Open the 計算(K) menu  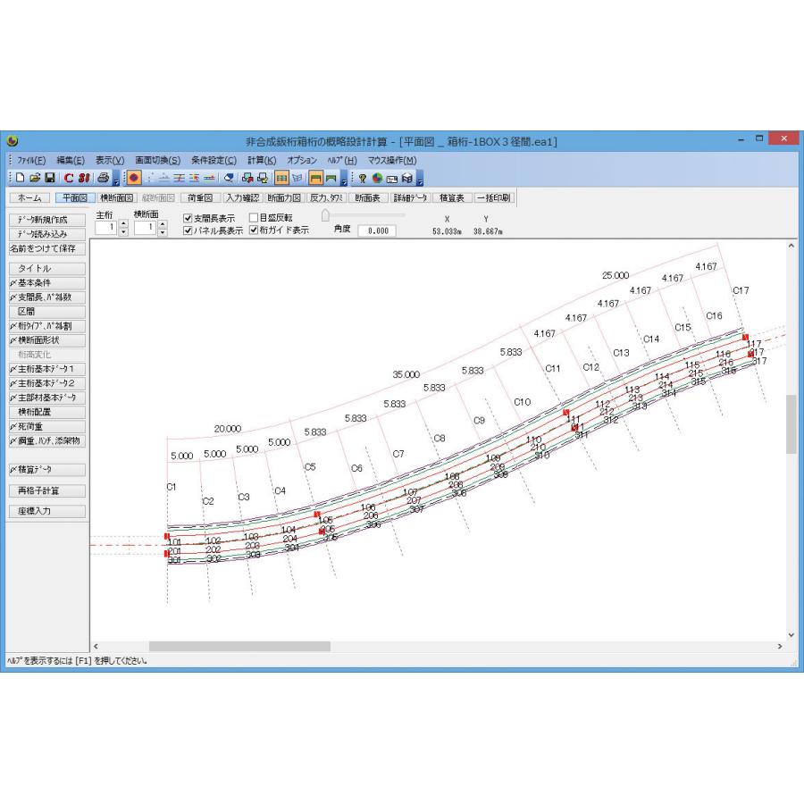tap(262, 161)
